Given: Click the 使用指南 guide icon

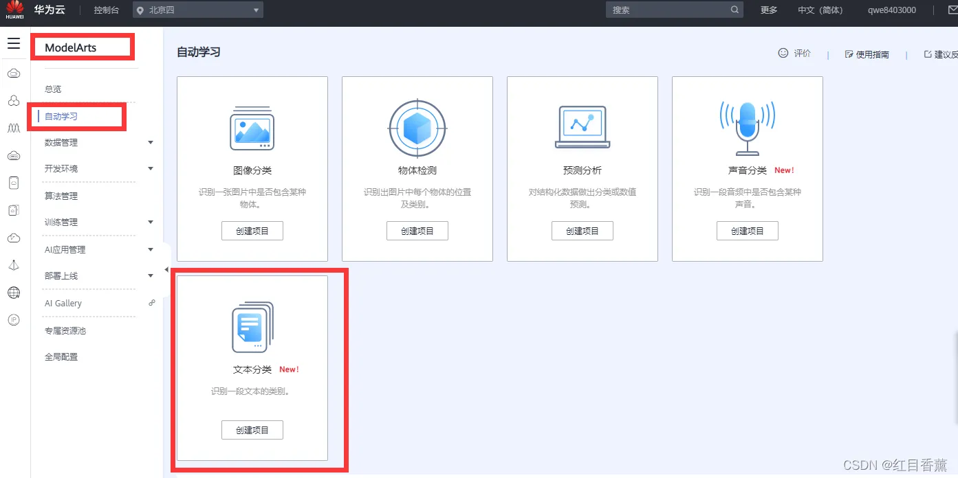Looking at the screenshot, I should coord(849,54).
